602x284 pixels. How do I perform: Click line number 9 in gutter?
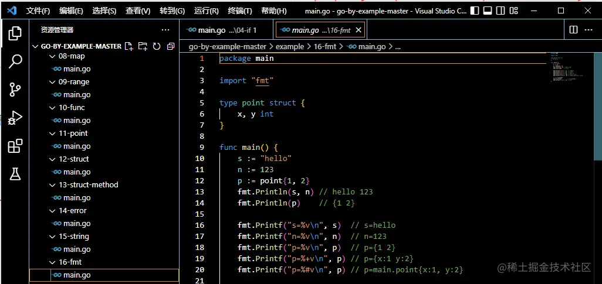pyautogui.click(x=202, y=147)
